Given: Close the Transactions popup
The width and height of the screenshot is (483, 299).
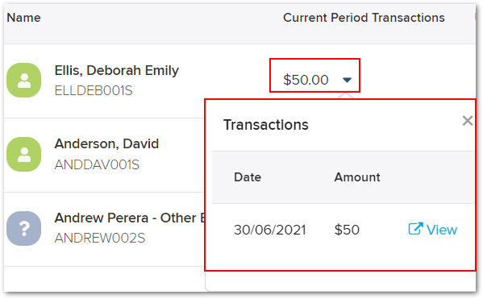Looking at the screenshot, I should [468, 120].
